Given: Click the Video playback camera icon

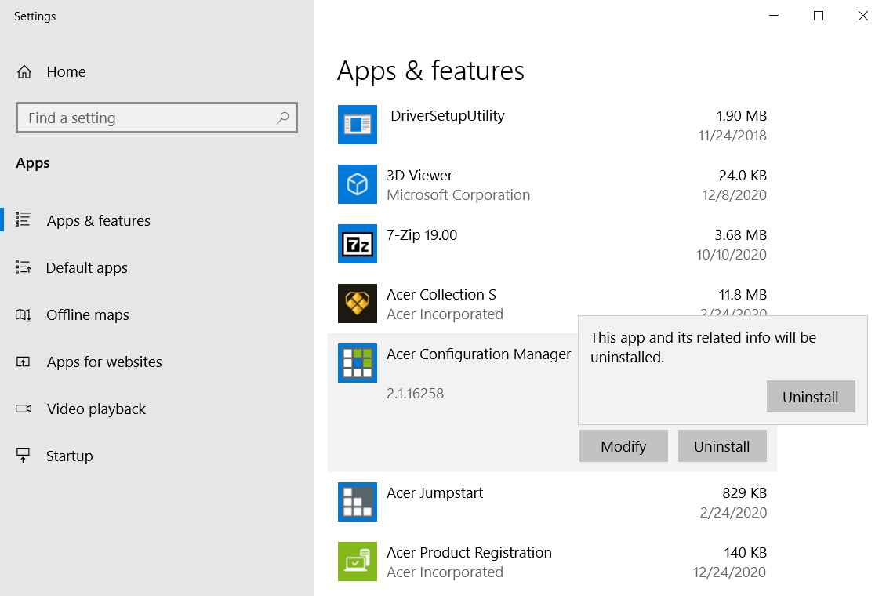Looking at the screenshot, I should click(24, 409).
